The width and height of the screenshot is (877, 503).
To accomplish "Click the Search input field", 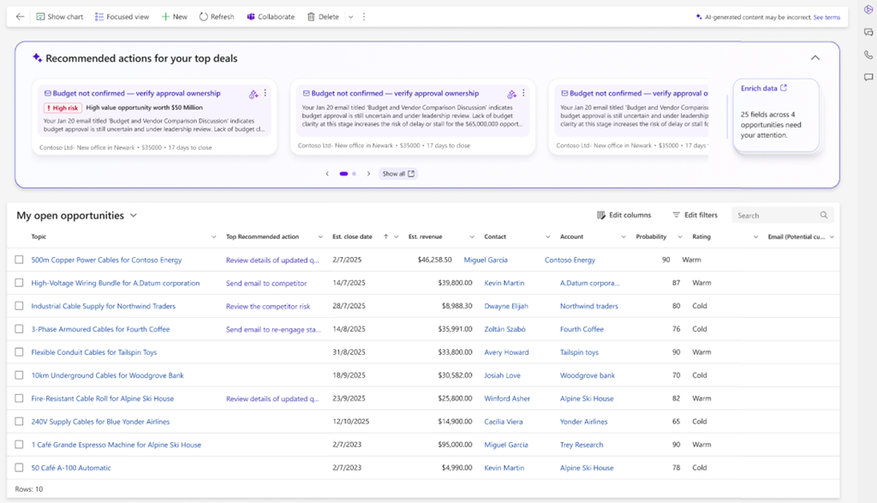I will pos(783,215).
